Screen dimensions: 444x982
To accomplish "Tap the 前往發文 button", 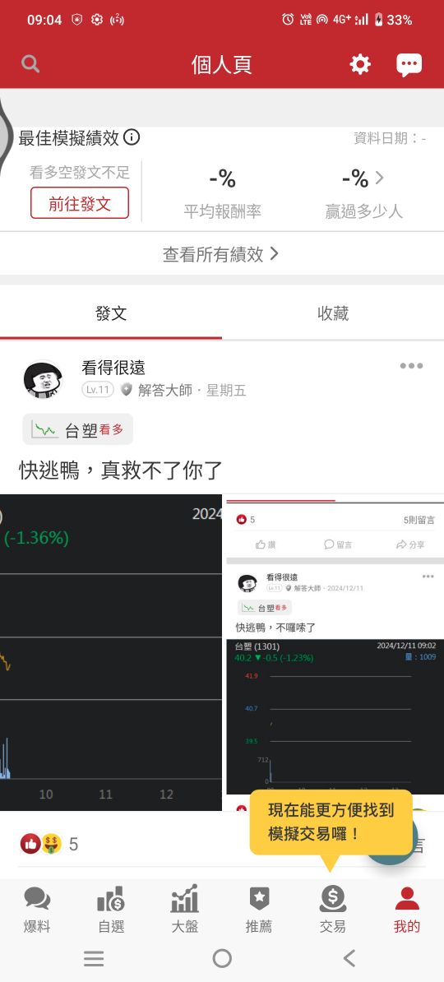I will click(80, 203).
